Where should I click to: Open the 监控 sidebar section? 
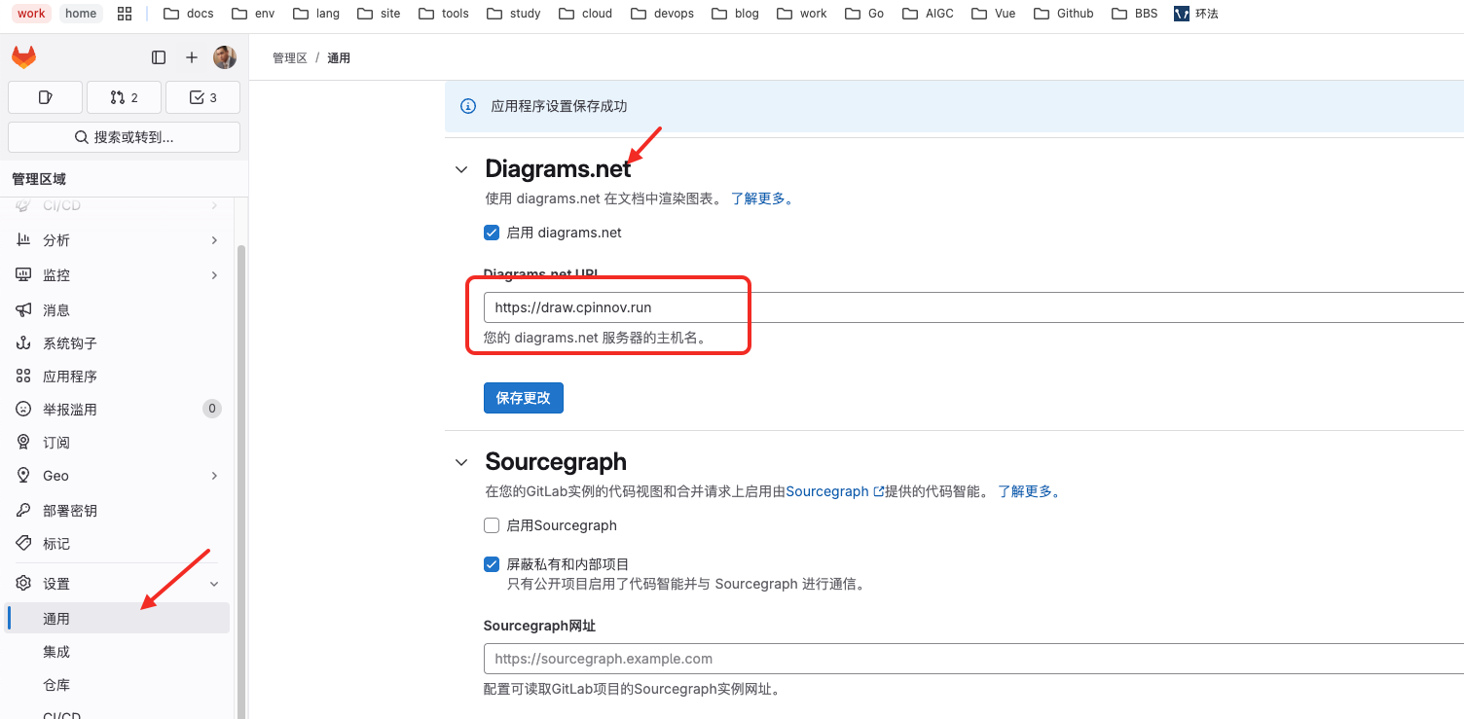point(118,275)
